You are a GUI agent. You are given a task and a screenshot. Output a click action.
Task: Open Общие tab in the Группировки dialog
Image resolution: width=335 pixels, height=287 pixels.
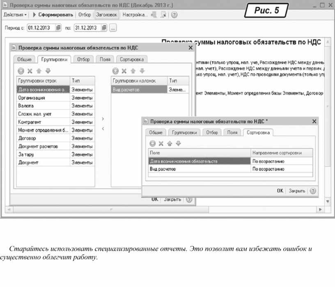click(x=24, y=59)
